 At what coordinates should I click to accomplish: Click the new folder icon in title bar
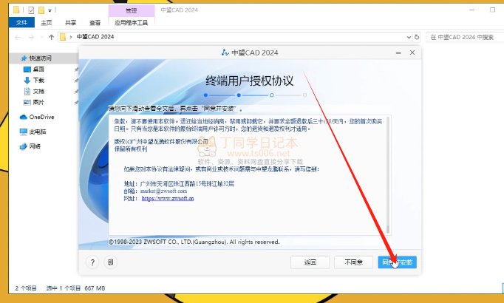(41, 10)
